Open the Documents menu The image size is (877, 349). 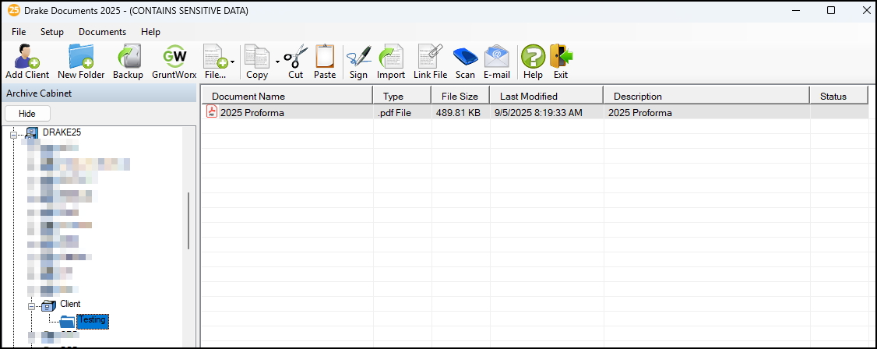click(x=102, y=32)
